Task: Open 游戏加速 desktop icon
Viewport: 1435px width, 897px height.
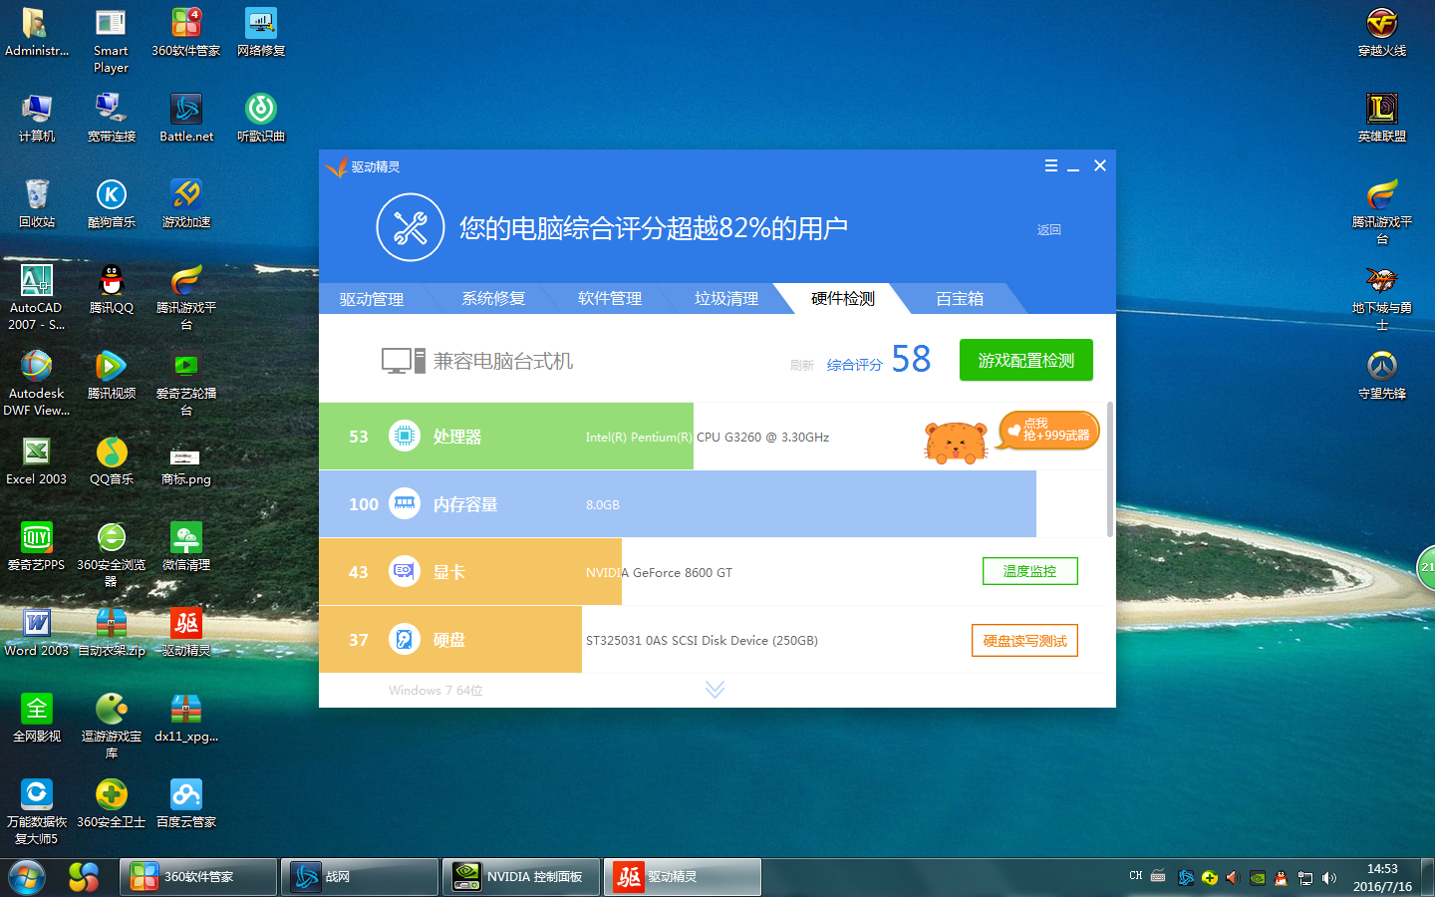Action: click(x=186, y=203)
